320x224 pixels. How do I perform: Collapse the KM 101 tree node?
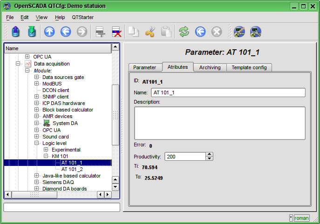pos(46,157)
